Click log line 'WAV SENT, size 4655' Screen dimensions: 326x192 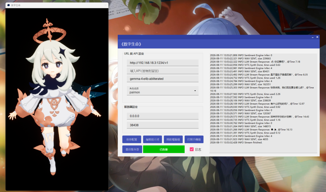[239, 139]
